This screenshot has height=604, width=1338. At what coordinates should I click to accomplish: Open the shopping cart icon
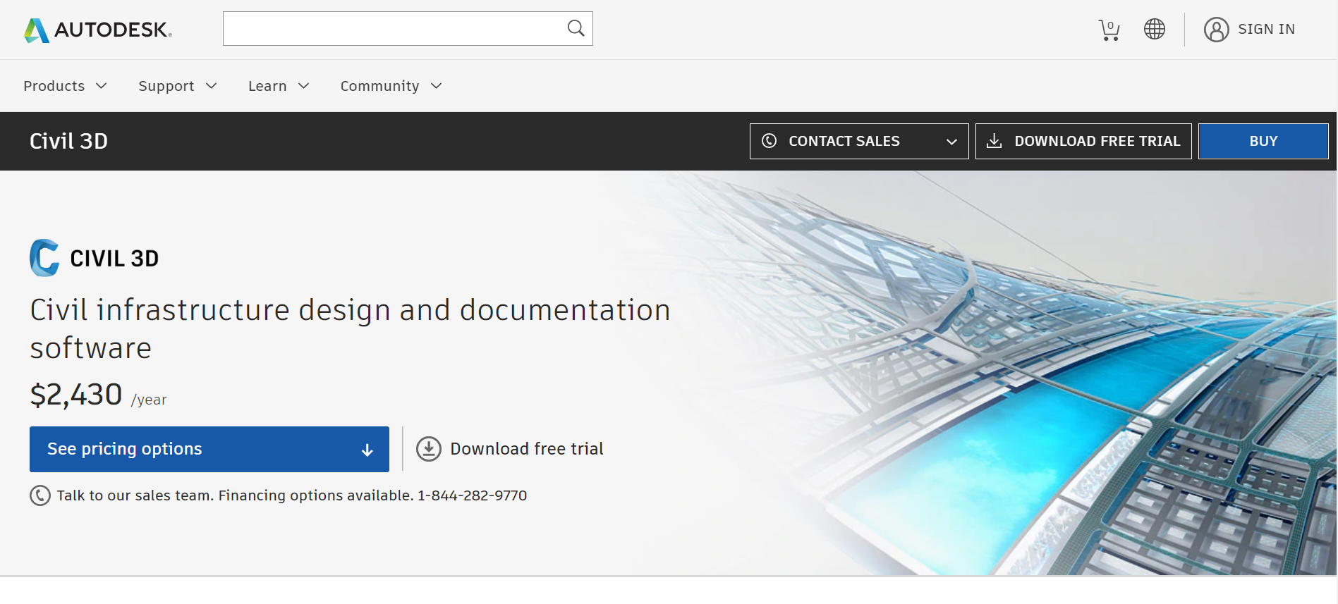1109,30
